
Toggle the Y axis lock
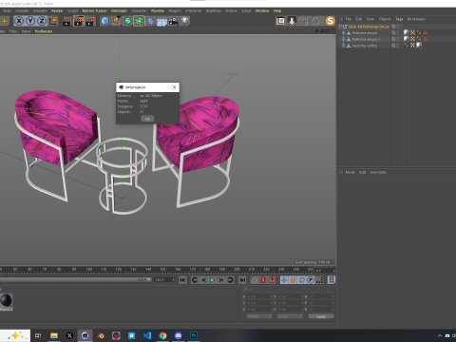pyautogui.click(x=30, y=21)
